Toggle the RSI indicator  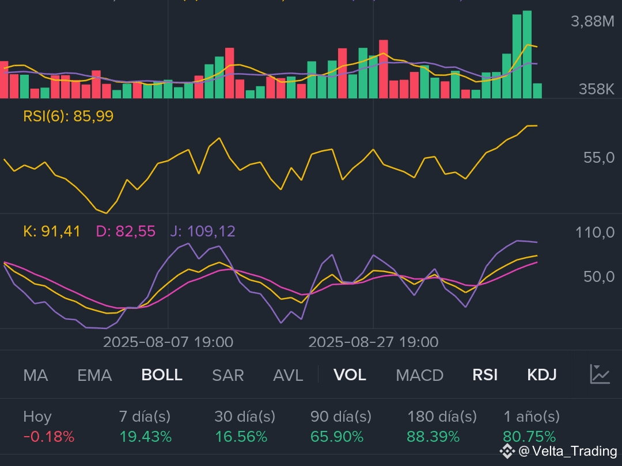pos(485,375)
